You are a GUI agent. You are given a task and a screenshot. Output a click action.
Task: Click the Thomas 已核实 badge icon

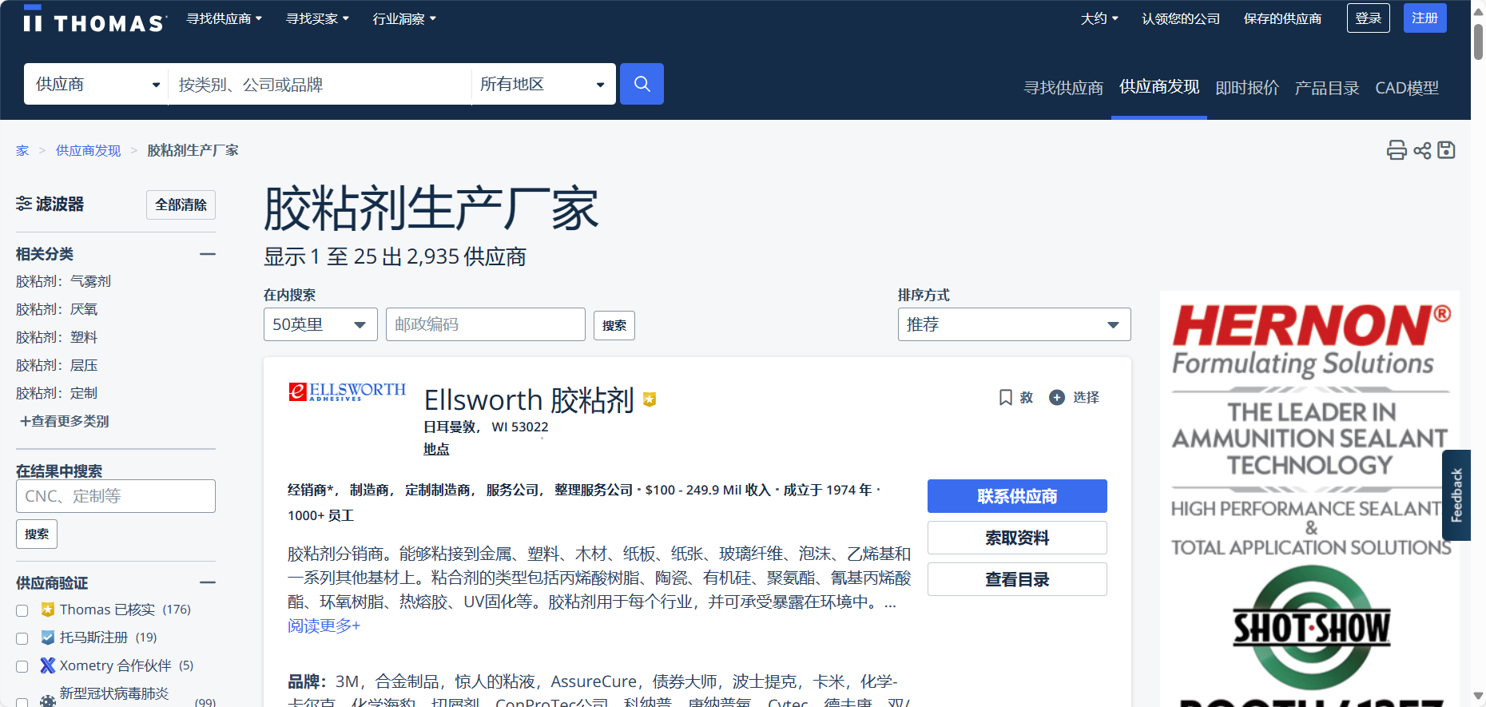(x=48, y=610)
